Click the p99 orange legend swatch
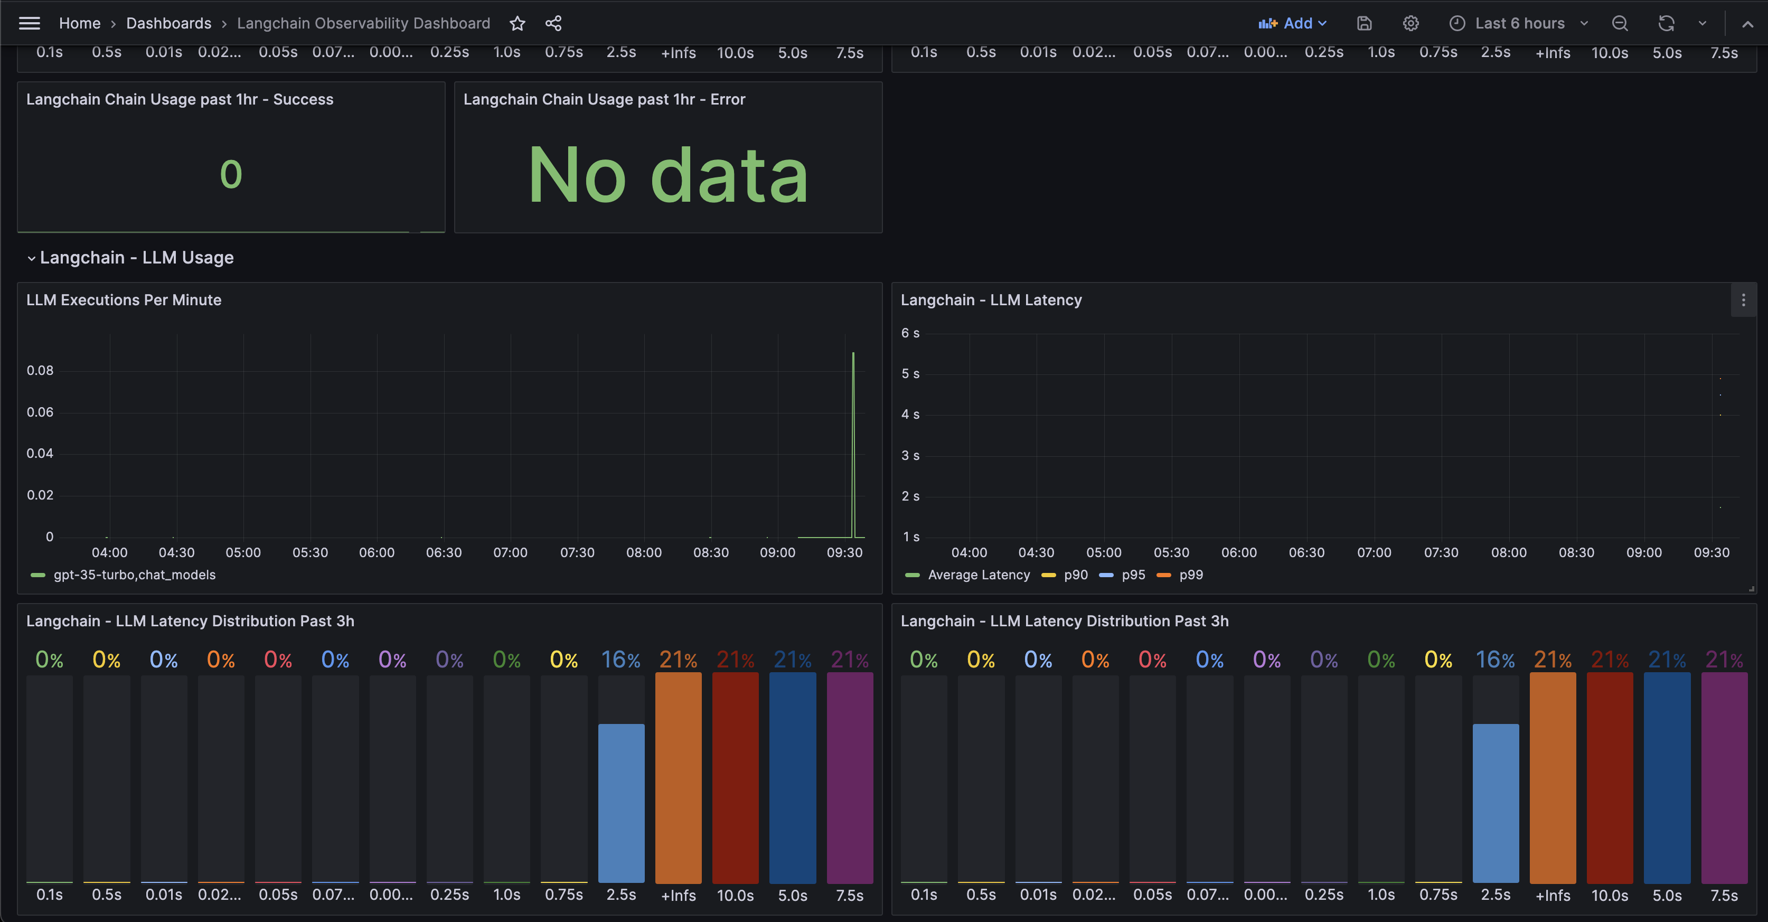 [x=1163, y=575]
